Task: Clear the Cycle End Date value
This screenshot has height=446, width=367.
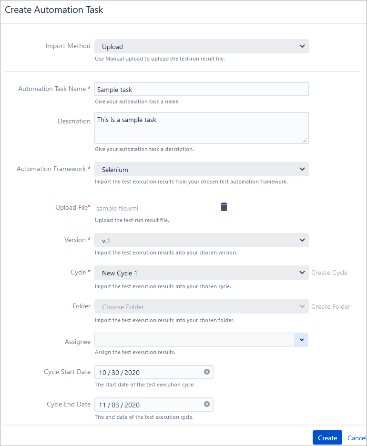Action: [x=207, y=404]
